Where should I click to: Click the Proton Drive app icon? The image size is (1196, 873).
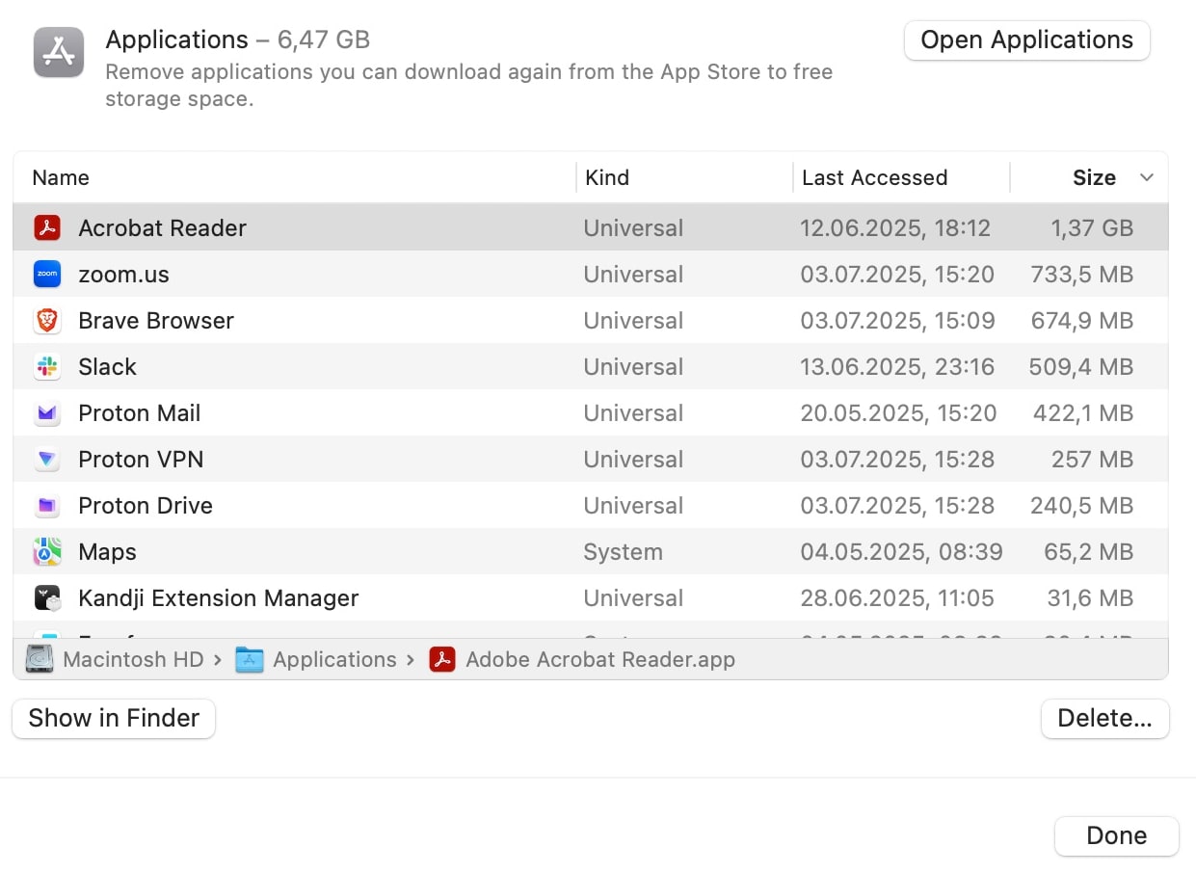point(47,506)
